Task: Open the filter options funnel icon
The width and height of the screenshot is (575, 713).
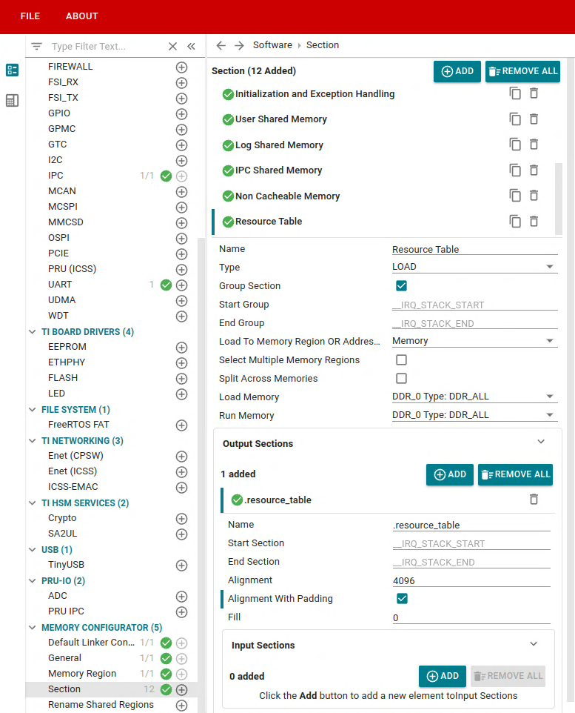Action: pos(36,45)
